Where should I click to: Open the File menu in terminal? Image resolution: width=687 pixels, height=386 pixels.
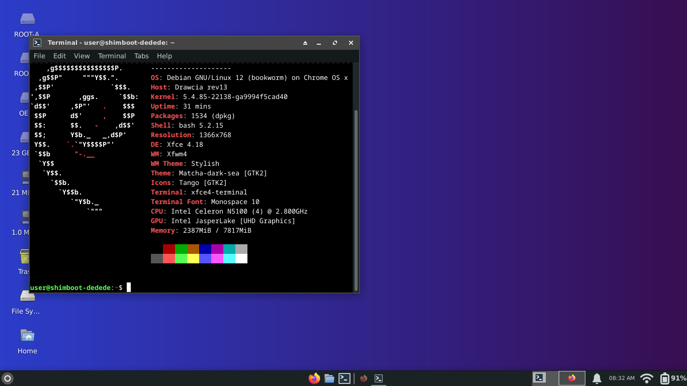[x=39, y=56]
